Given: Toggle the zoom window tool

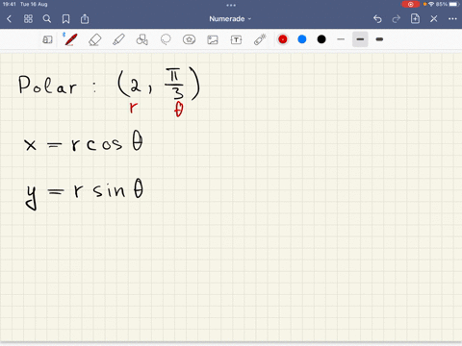Looking at the screenshot, I should (47, 39).
